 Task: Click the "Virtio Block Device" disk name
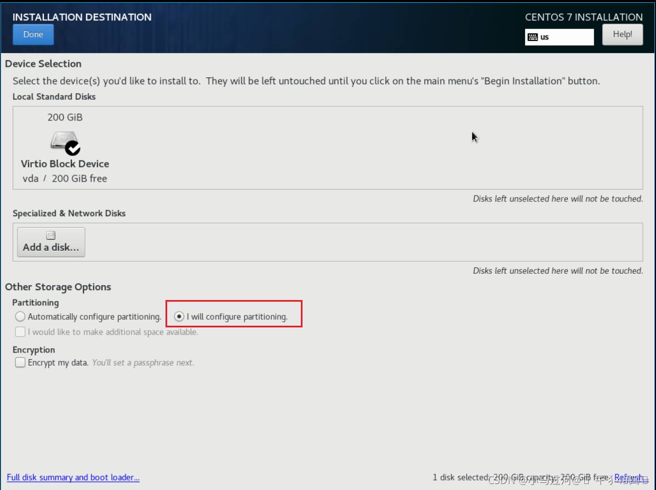[65, 164]
